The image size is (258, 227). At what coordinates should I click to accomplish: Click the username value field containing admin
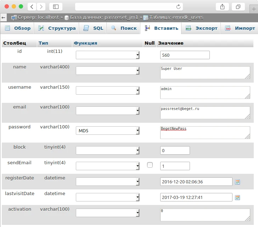click(205, 93)
